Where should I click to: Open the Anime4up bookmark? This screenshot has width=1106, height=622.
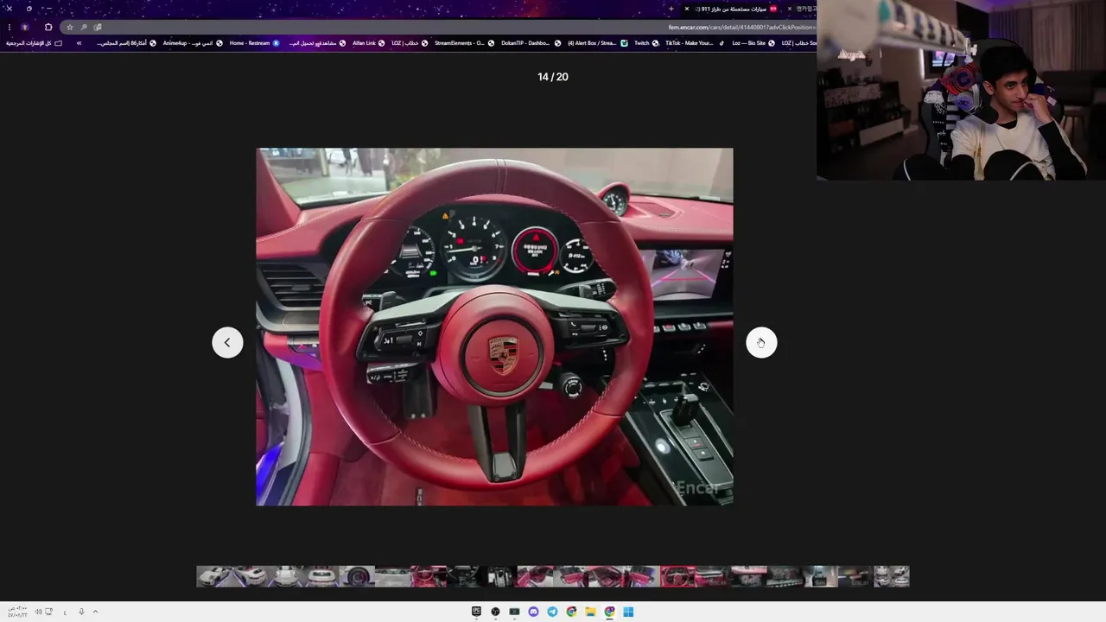(192, 42)
